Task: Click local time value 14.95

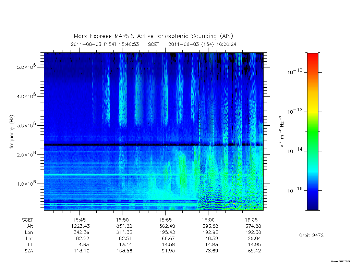Action: click(254, 245)
